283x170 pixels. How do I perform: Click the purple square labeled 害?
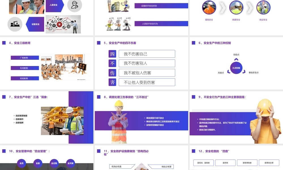point(112,82)
